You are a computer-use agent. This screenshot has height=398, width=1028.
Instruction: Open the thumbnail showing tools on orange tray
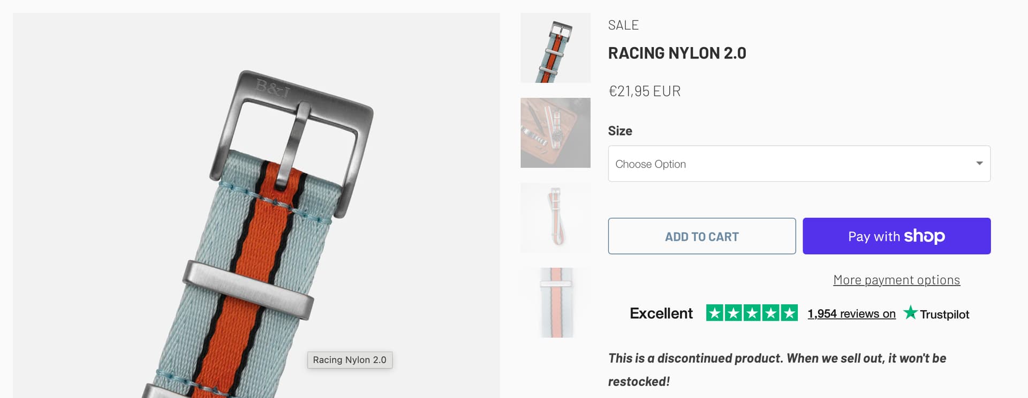click(555, 132)
